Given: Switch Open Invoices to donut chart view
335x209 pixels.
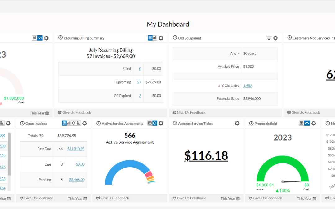Looking at the screenshot, I should pos(74,123).
